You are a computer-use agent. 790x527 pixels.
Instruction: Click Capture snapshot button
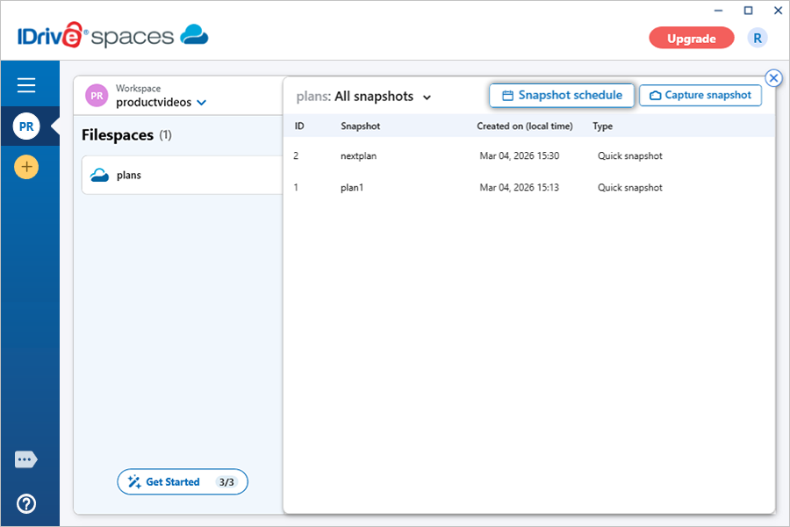pyautogui.click(x=700, y=96)
